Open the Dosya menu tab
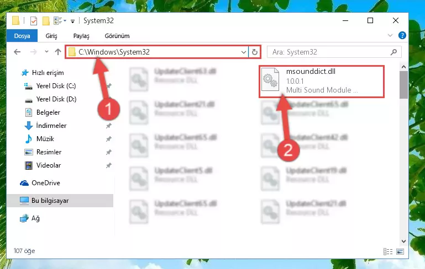Screen dimensions: 425x269 point(22,36)
